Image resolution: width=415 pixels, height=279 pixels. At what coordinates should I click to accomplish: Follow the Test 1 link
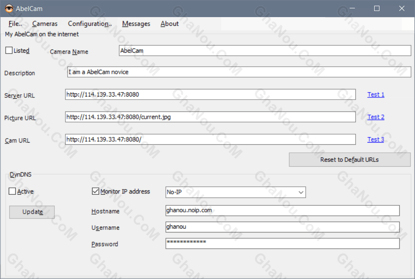[x=376, y=94]
